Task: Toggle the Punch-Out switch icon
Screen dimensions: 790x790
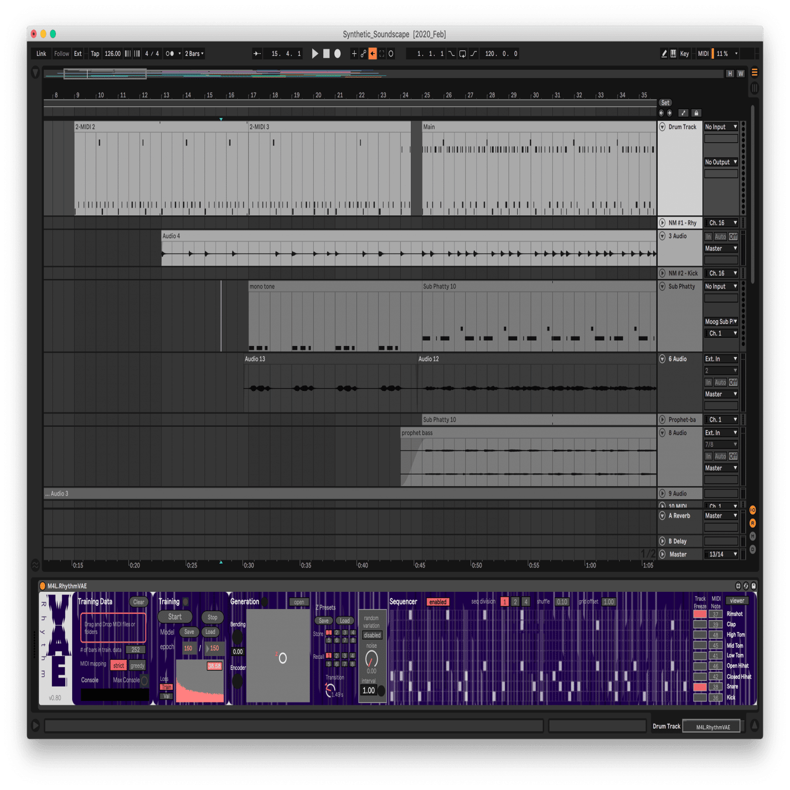Action: coord(474,54)
